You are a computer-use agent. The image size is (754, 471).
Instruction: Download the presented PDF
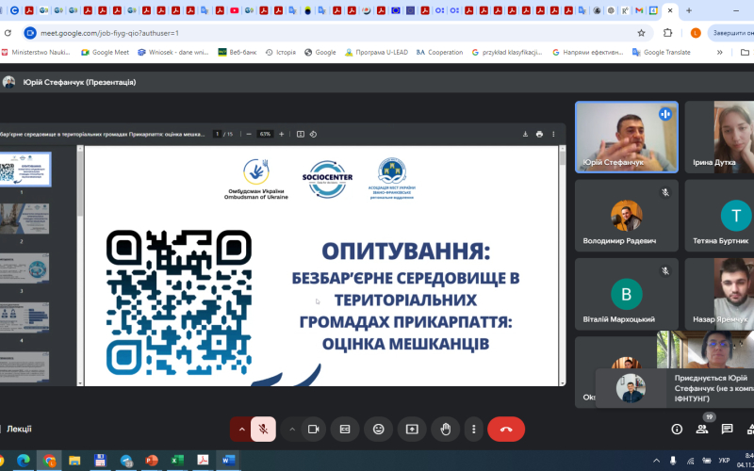pyautogui.click(x=525, y=134)
